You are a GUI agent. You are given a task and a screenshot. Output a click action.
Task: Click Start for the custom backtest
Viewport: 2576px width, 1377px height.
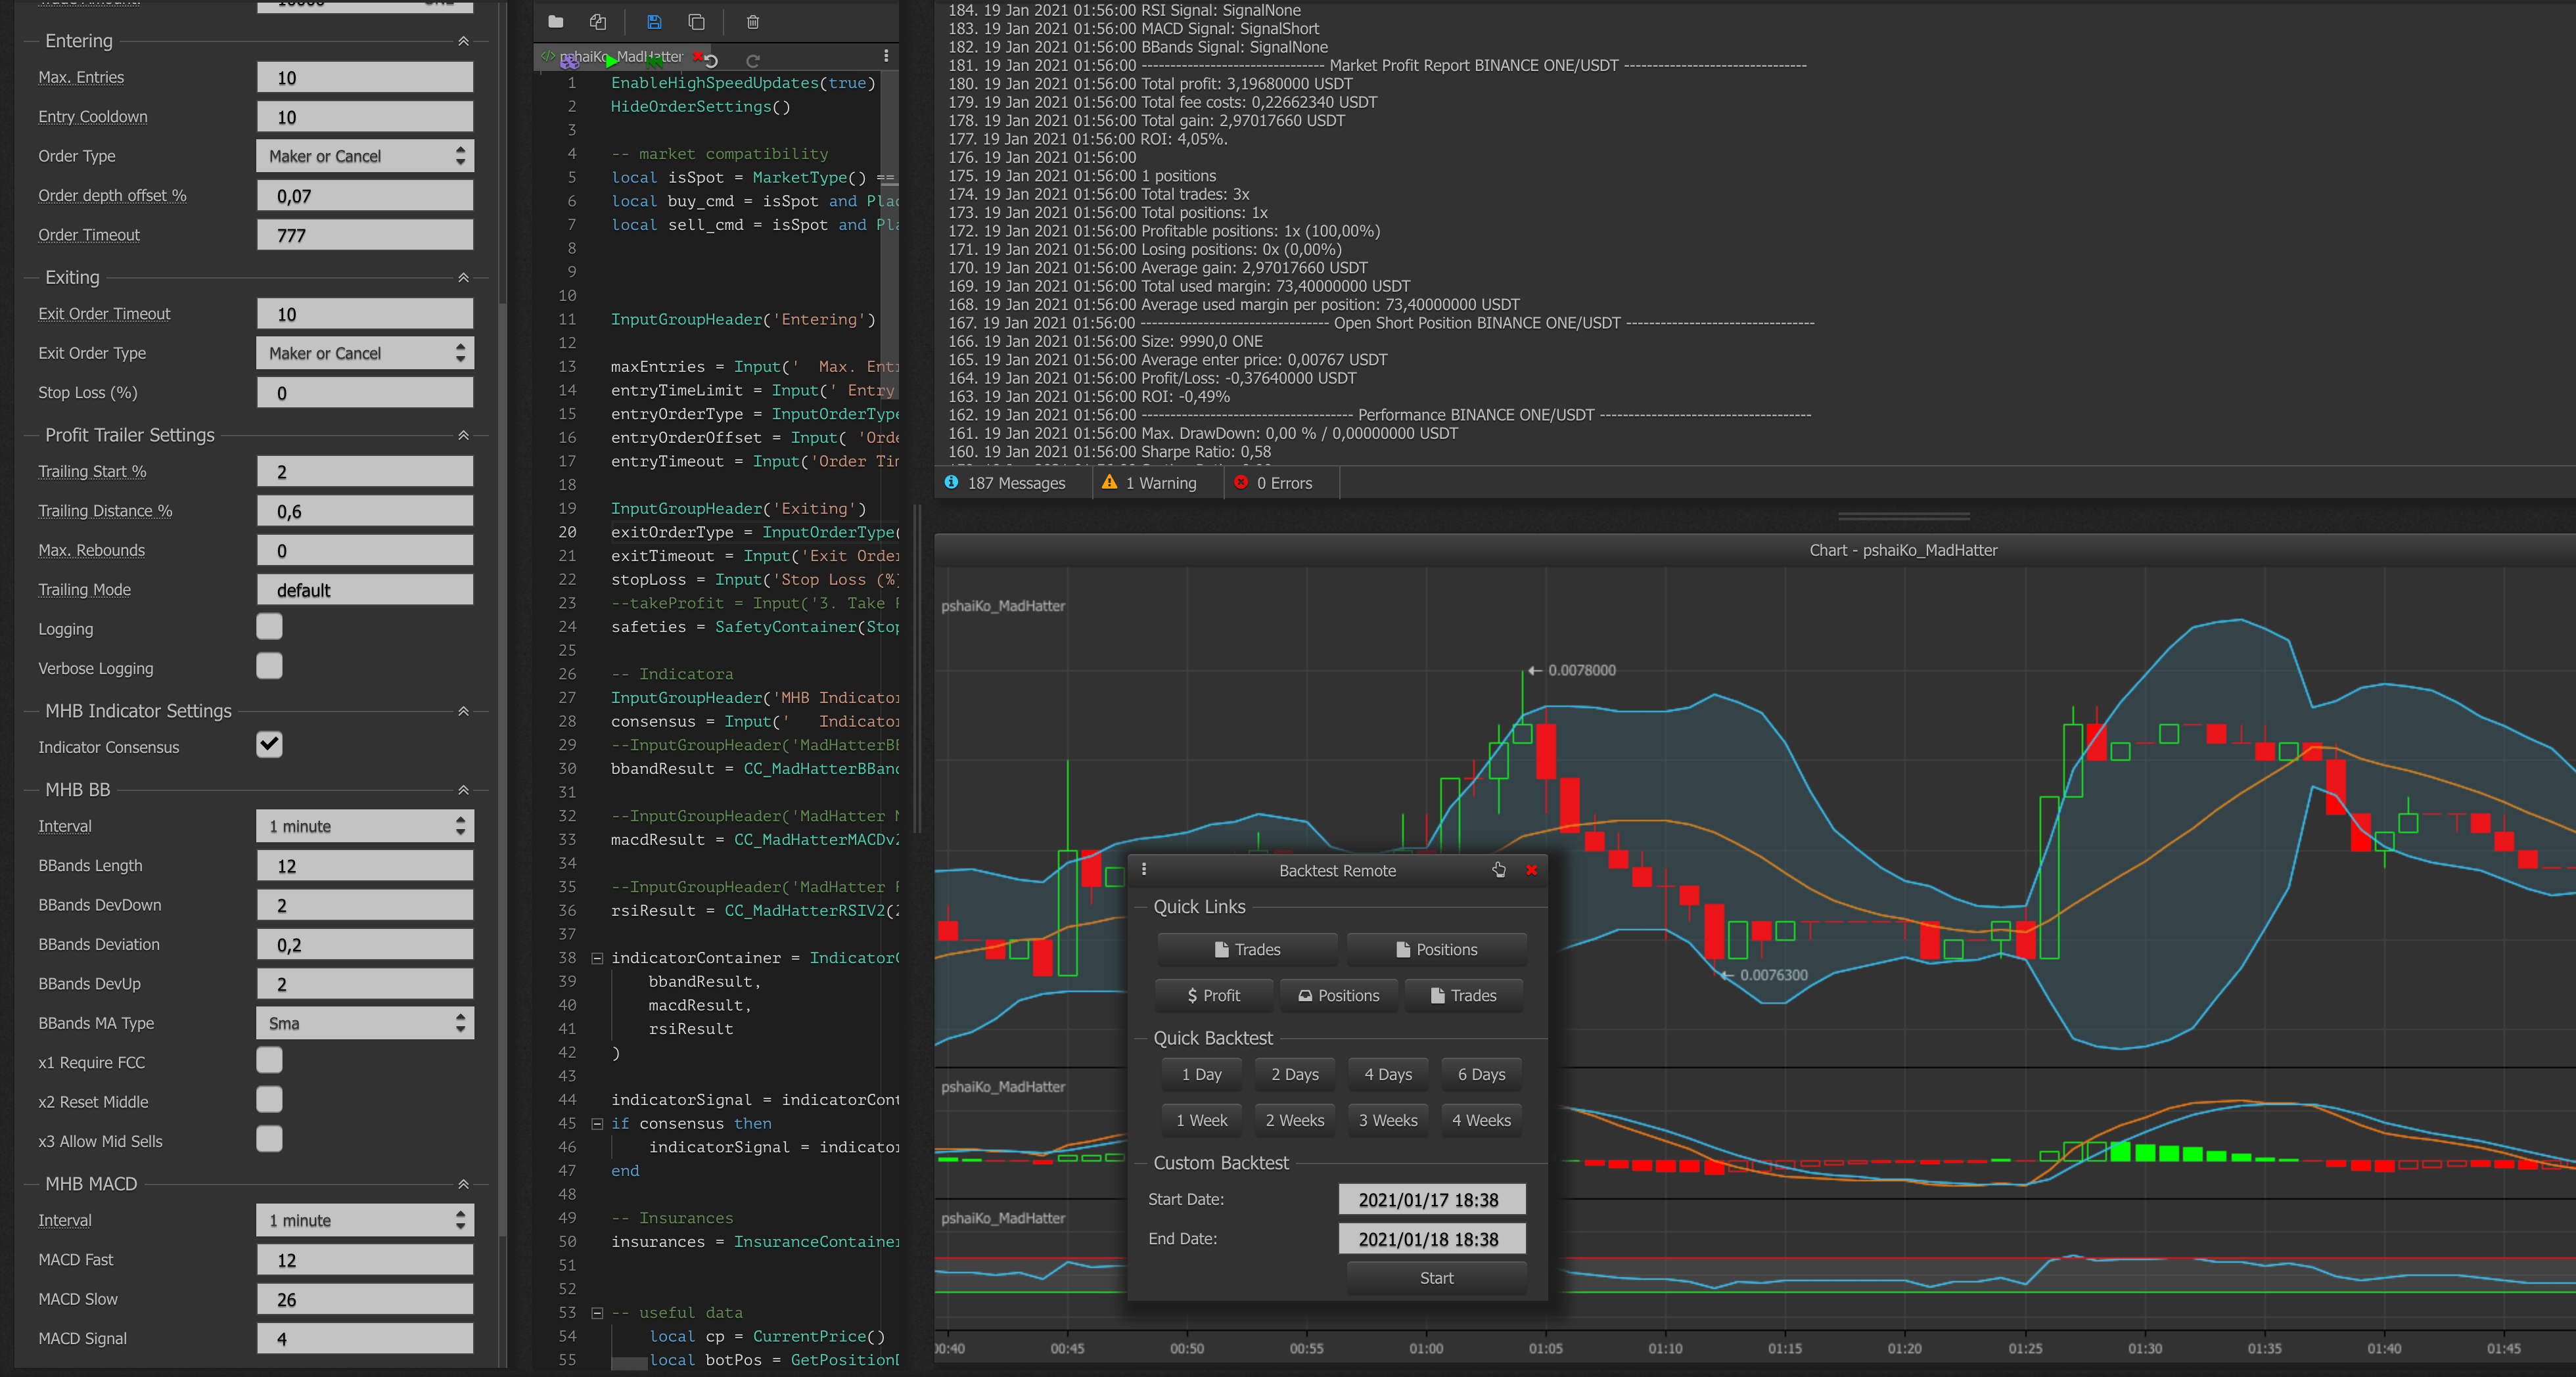(1436, 1278)
